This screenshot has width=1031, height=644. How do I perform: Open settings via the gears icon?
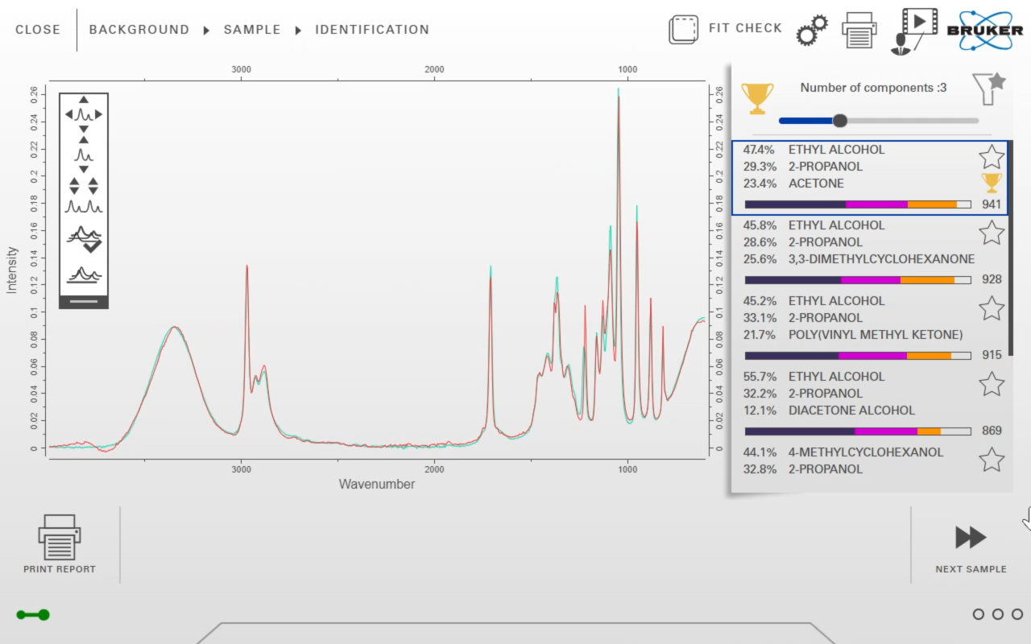coord(811,31)
